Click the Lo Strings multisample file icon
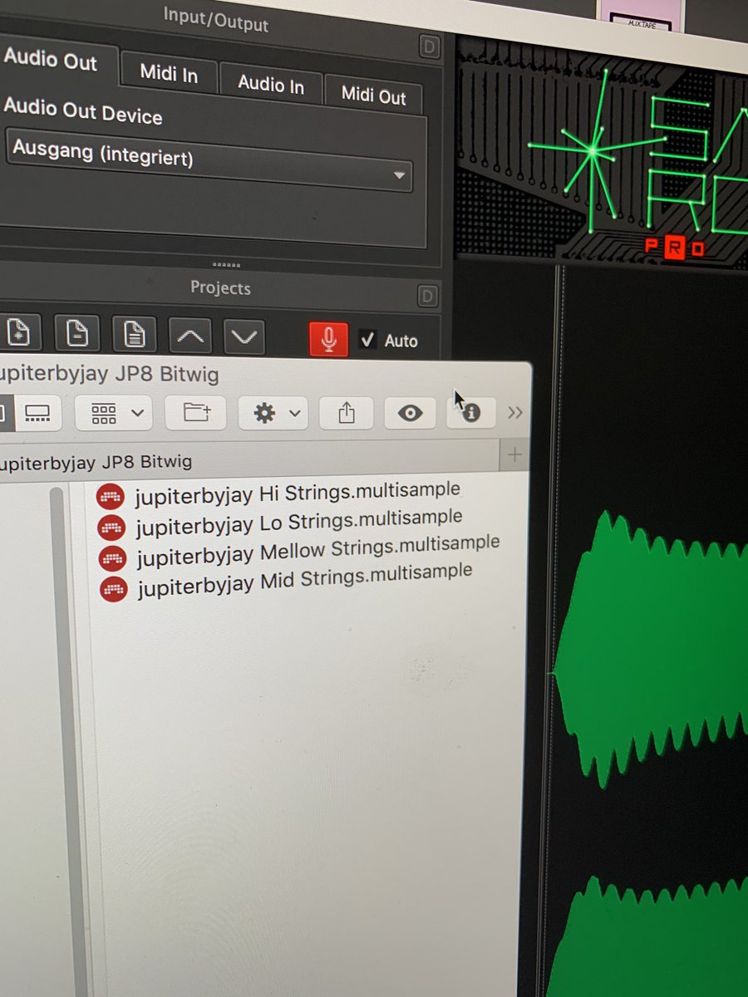Image resolution: width=748 pixels, height=997 pixels. click(111, 528)
